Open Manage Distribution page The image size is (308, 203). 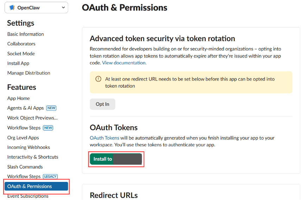(29, 73)
